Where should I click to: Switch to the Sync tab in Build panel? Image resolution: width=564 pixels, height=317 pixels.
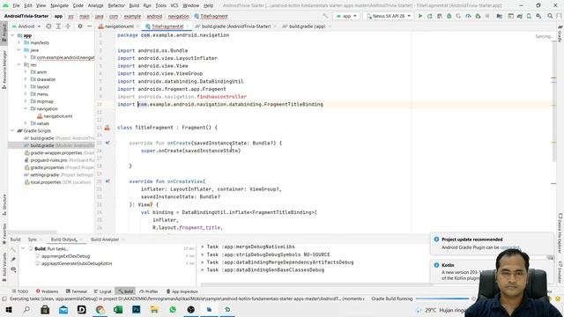32,240
